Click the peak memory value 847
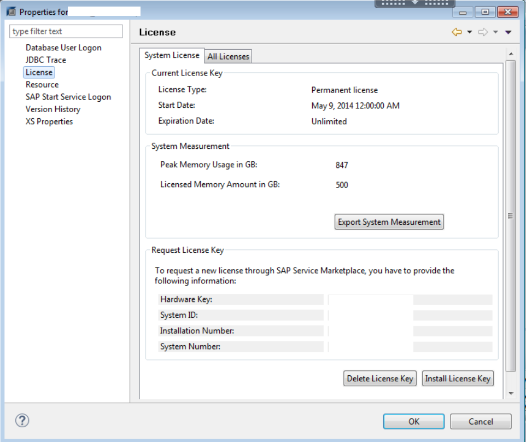Image resolution: width=526 pixels, height=442 pixels. (342, 165)
